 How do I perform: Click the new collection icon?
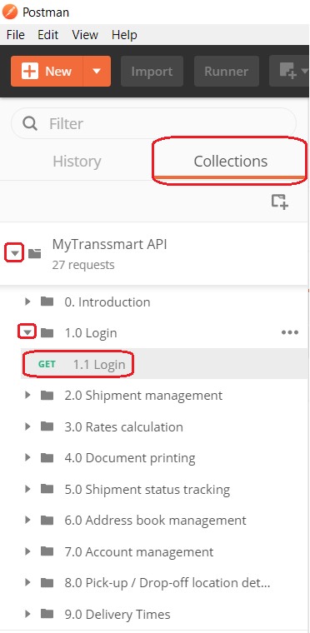[x=279, y=201]
